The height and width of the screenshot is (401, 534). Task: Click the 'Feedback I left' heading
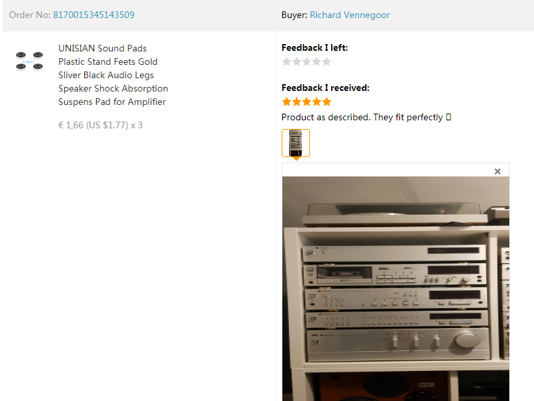(x=314, y=47)
